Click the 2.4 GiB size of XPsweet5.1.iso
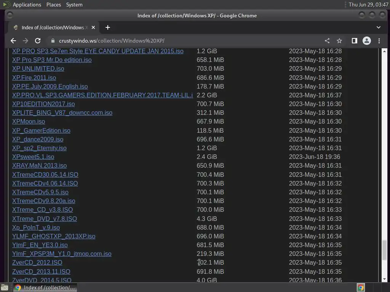390x292 pixels. click(207, 157)
